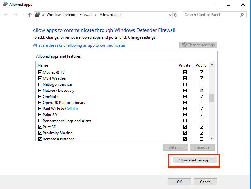
Task: Click the Change settings button
Action: coord(198,45)
